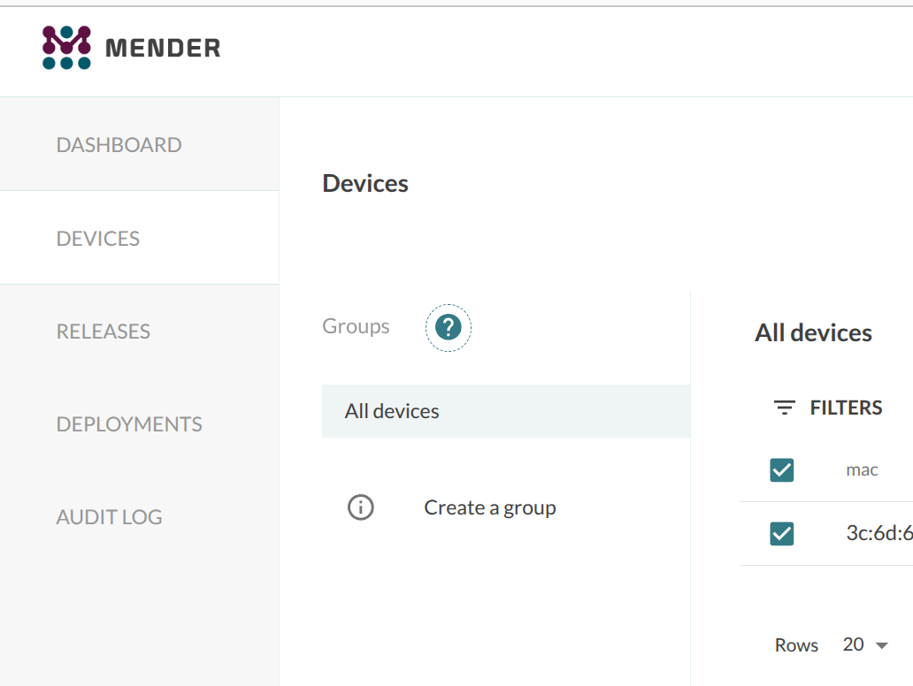Select the rows count value 20
The width and height of the screenshot is (913, 686).
click(x=853, y=644)
